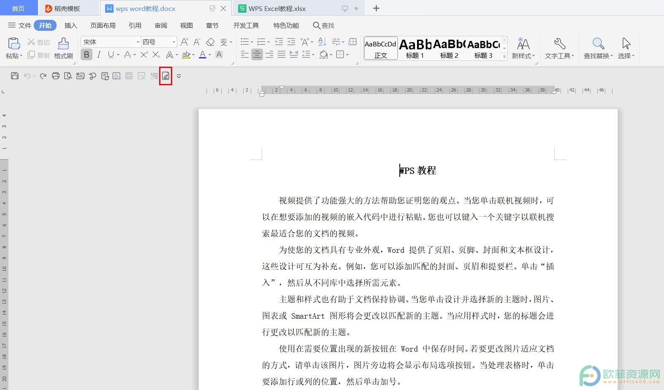Expand the highlight color dropdown arrow
Viewport: 664px width, 390px height.
tap(193, 55)
